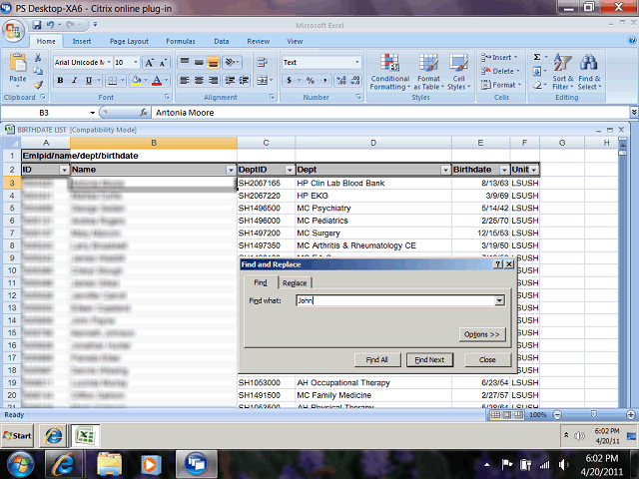Expand the Find what dropdown list
Viewport: 639px width, 479px height.
point(499,300)
